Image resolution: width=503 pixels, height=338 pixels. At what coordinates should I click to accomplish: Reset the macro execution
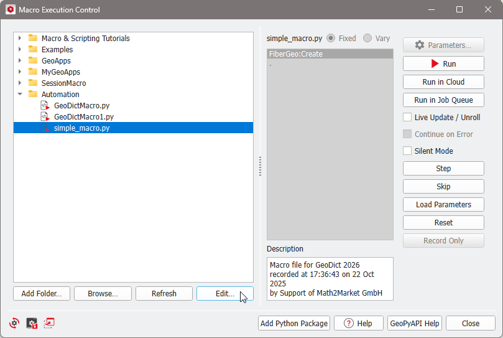coord(443,222)
